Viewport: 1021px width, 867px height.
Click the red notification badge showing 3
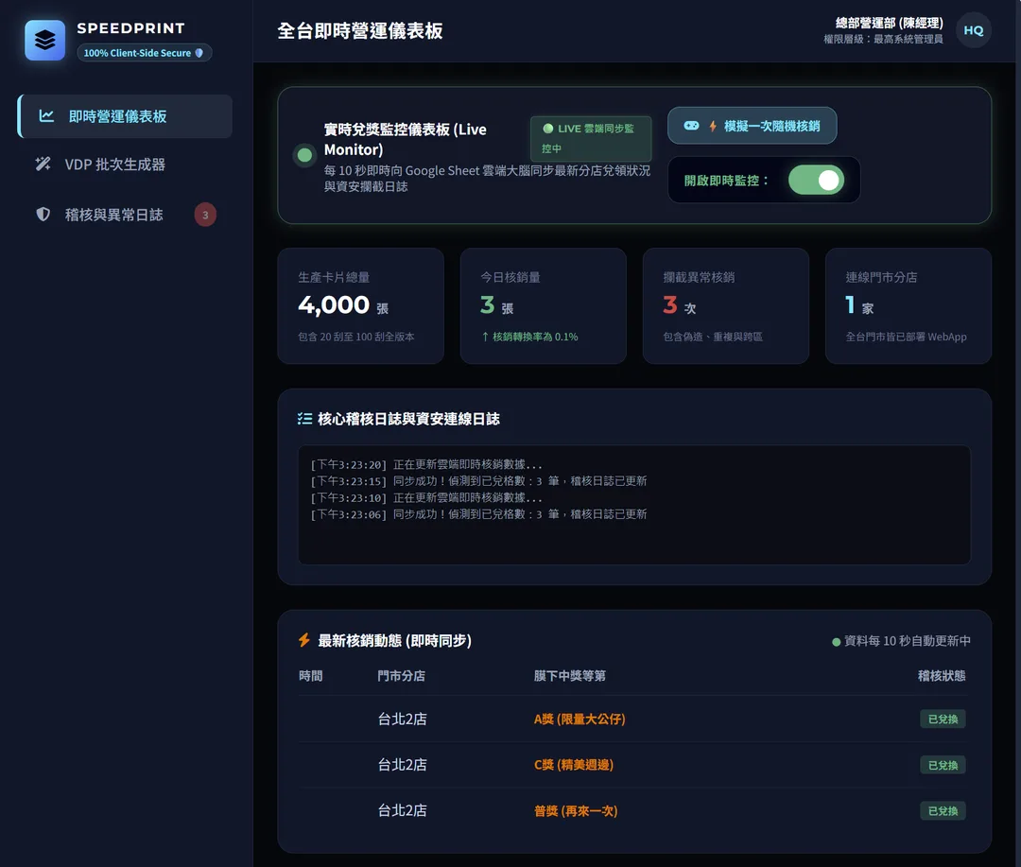205,215
